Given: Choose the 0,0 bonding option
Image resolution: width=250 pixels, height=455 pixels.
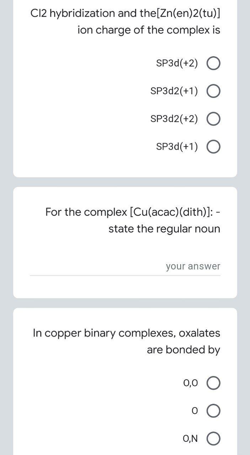Looking at the screenshot, I should coord(213,383).
